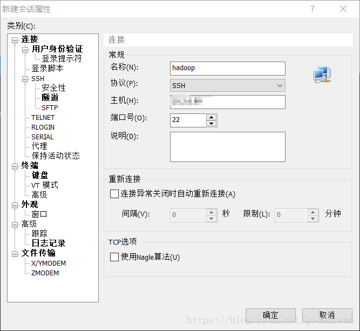Collapse the 用户身份验证 tree node

[25, 50]
